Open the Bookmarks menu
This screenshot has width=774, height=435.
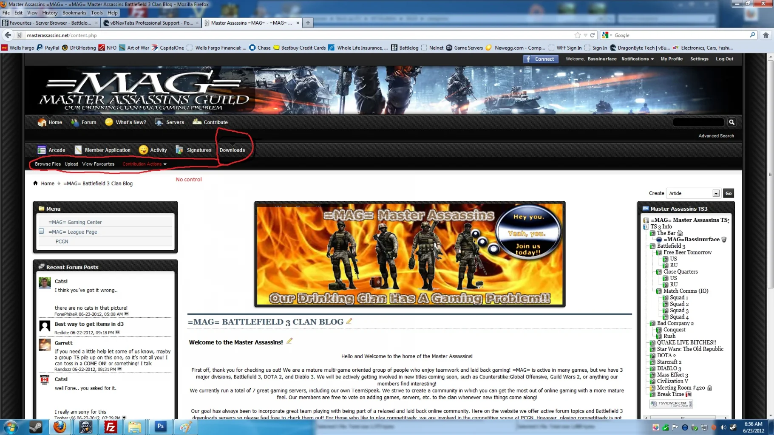coord(74,13)
